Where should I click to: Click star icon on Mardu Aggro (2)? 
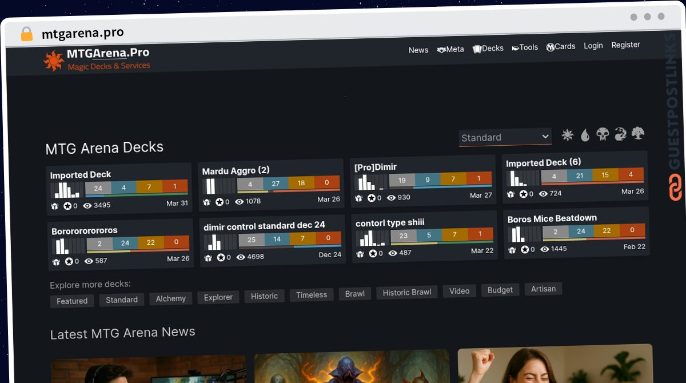(220, 202)
